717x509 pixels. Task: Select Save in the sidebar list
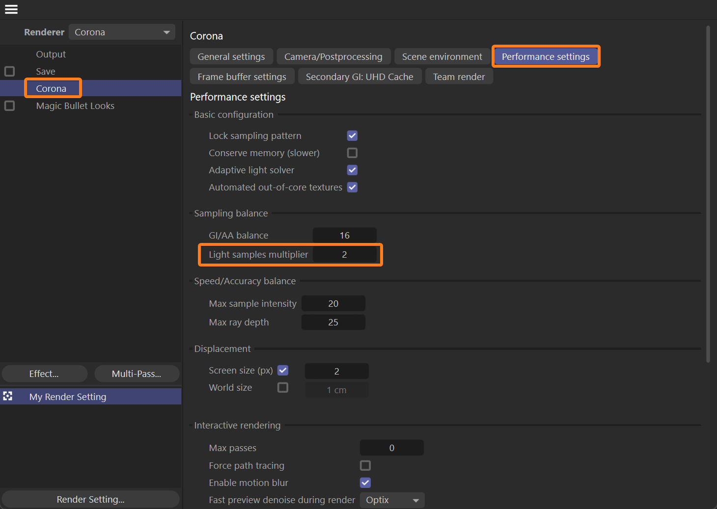click(x=46, y=71)
